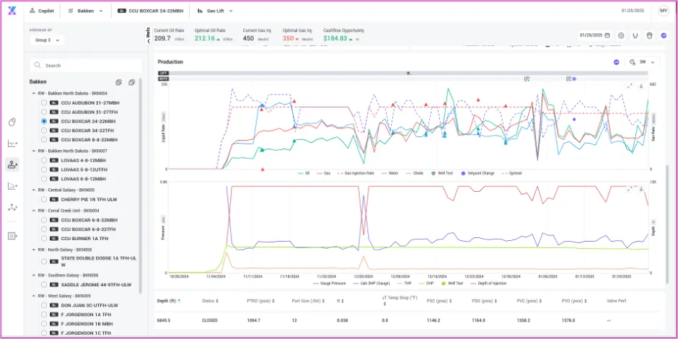The width and height of the screenshot is (678, 339).
Task: Select the CCU AUDUBON 21-27MBH radio button
Action: [x=44, y=103]
